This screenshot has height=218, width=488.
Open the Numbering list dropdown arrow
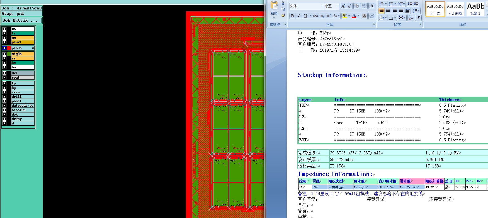395,4
